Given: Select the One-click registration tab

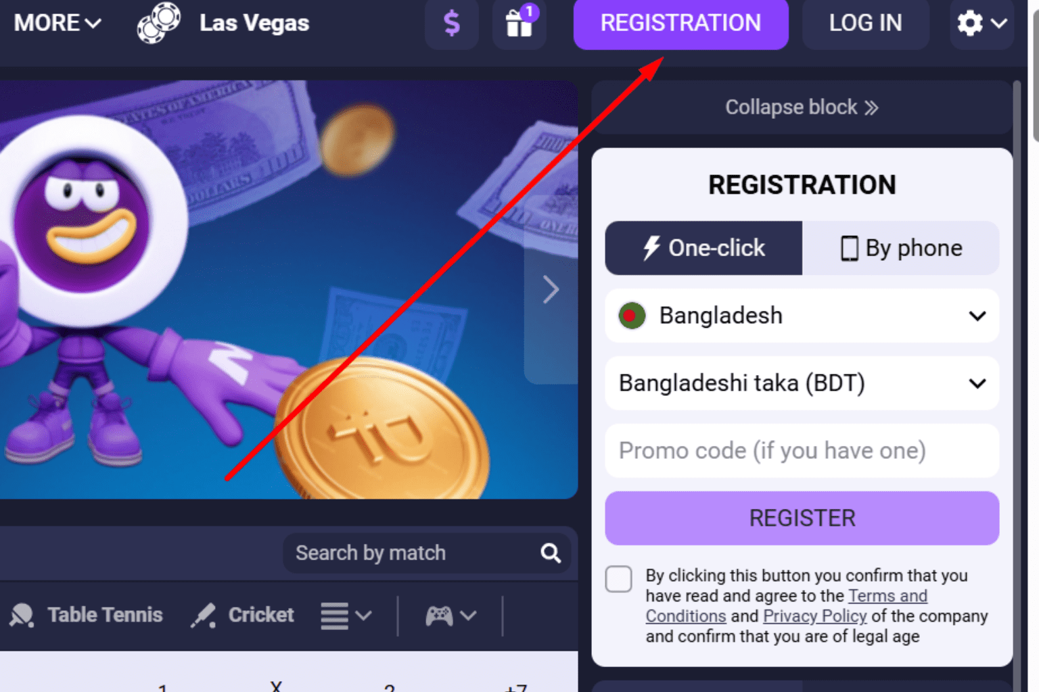Looking at the screenshot, I should [703, 248].
